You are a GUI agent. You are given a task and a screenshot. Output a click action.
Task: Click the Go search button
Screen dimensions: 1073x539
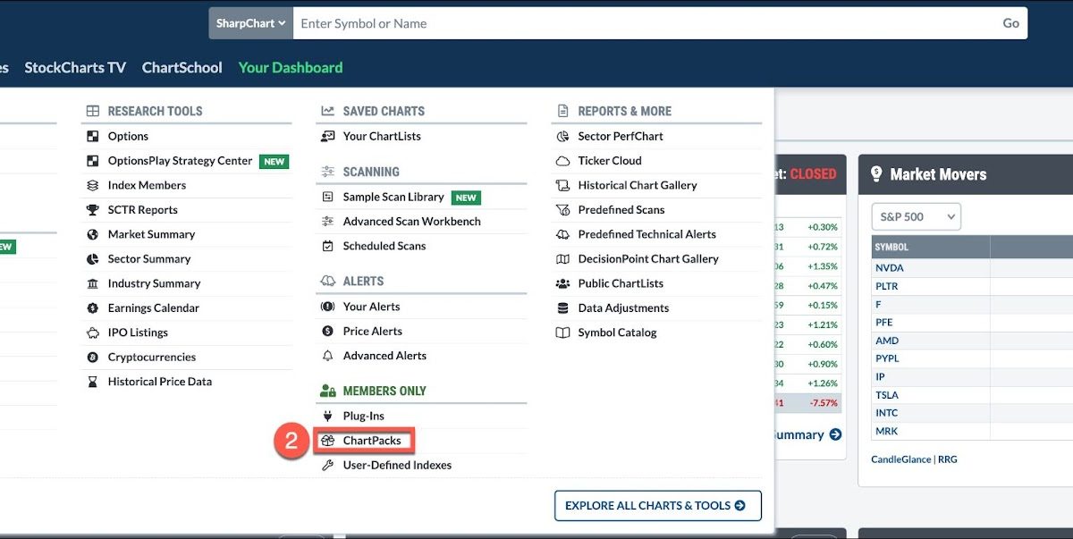click(x=1011, y=23)
